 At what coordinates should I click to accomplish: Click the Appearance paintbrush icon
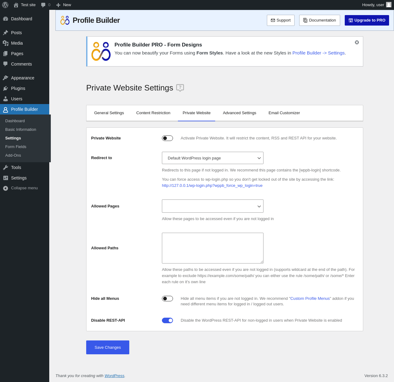[6, 78]
